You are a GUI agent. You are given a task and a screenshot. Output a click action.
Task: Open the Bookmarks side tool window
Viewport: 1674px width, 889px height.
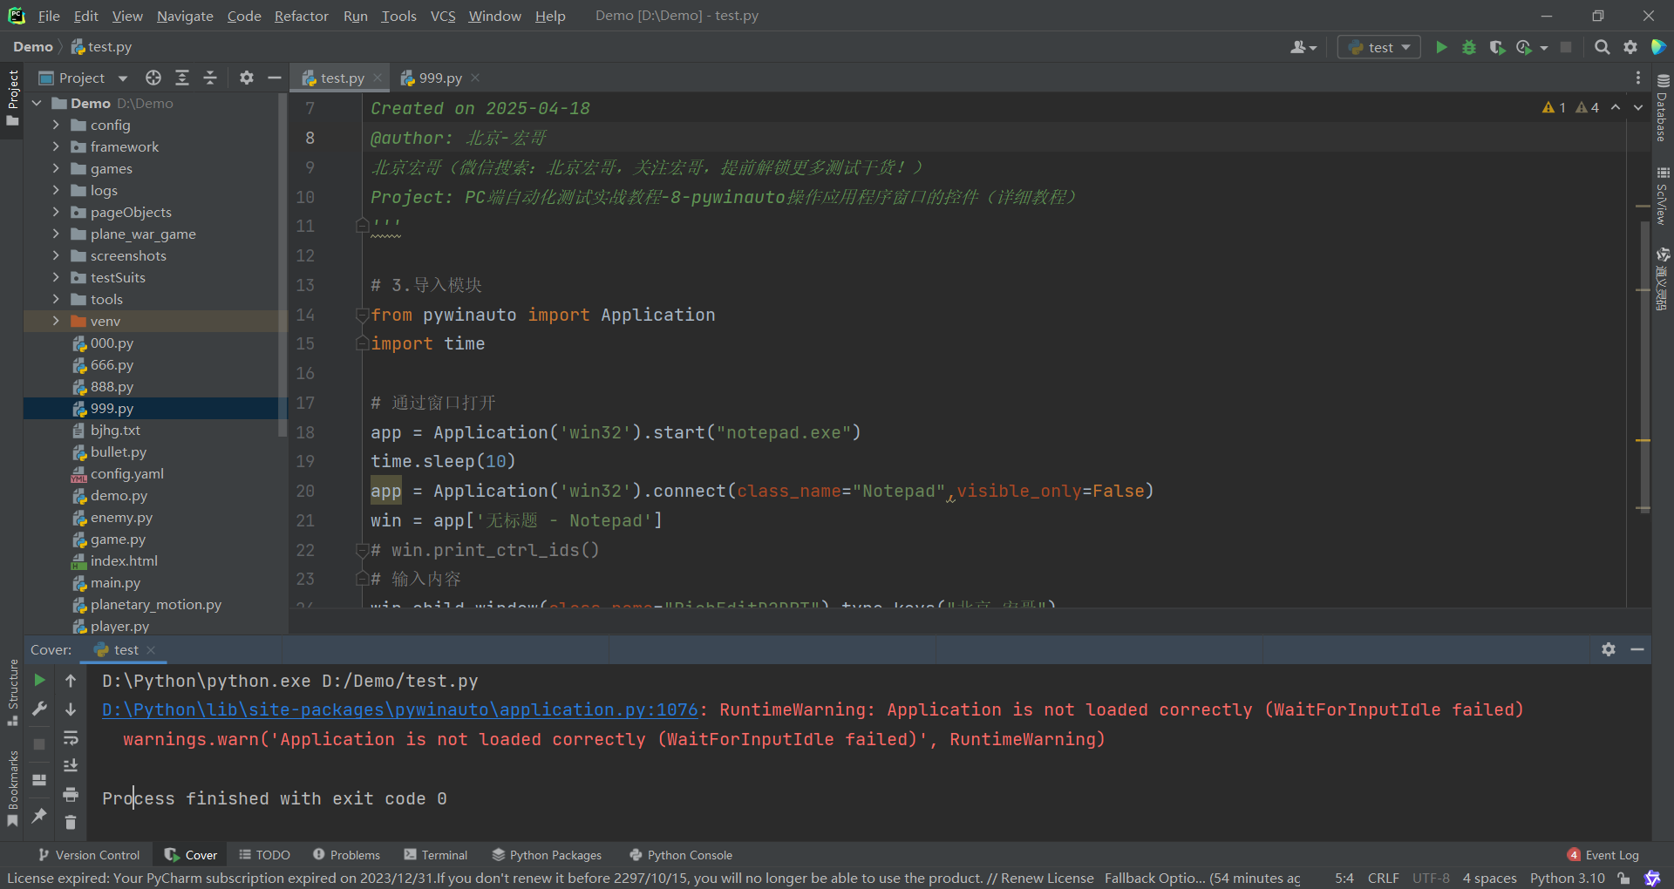pos(12,789)
